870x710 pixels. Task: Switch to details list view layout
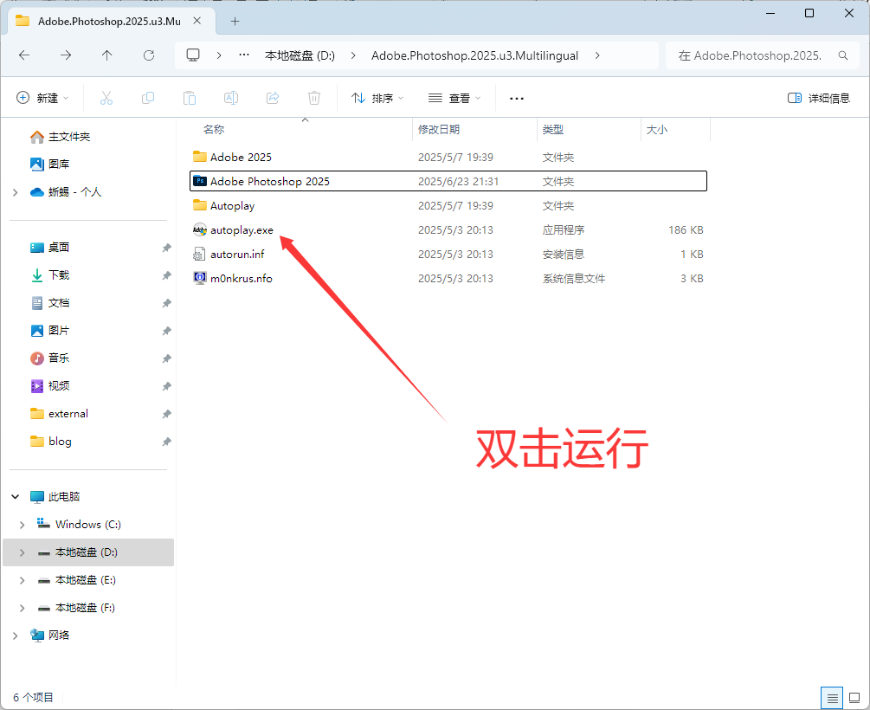click(x=832, y=698)
